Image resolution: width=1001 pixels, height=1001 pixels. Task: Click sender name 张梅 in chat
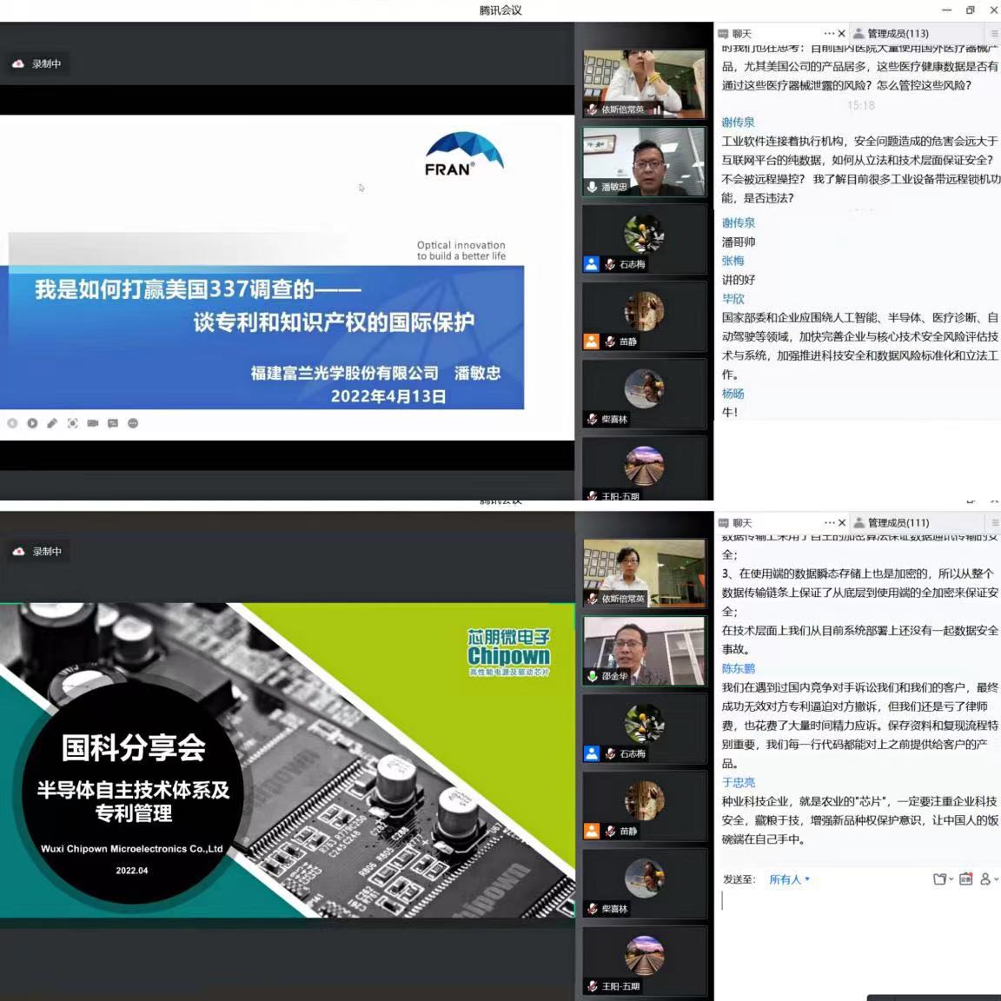point(733,261)
